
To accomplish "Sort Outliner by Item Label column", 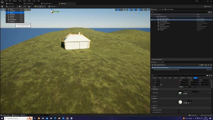I will pyautogui.click(x=158, y=14).
